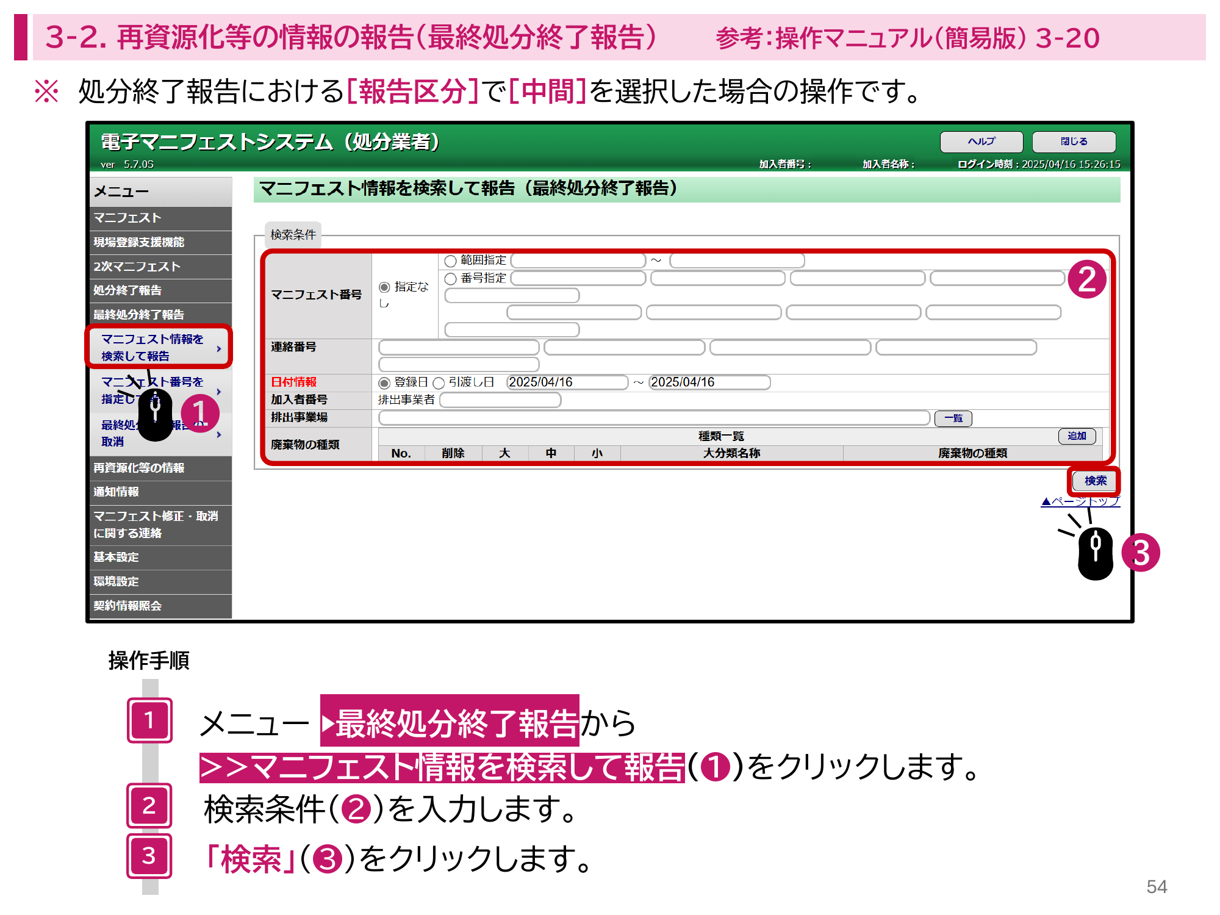
Task: Click the 排出事業場 text field
Action: (x=654, y=418)
